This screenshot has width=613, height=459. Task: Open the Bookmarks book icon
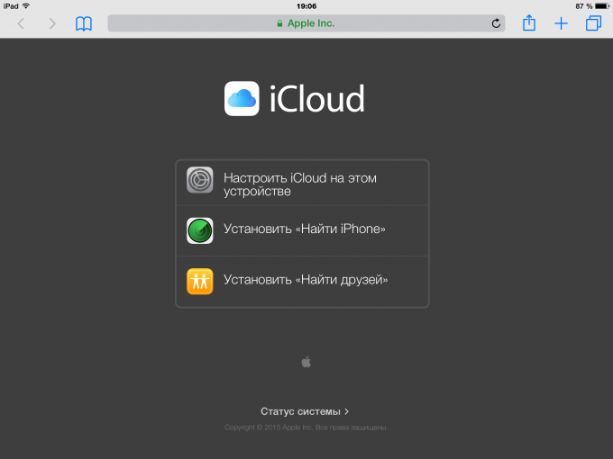84,23
